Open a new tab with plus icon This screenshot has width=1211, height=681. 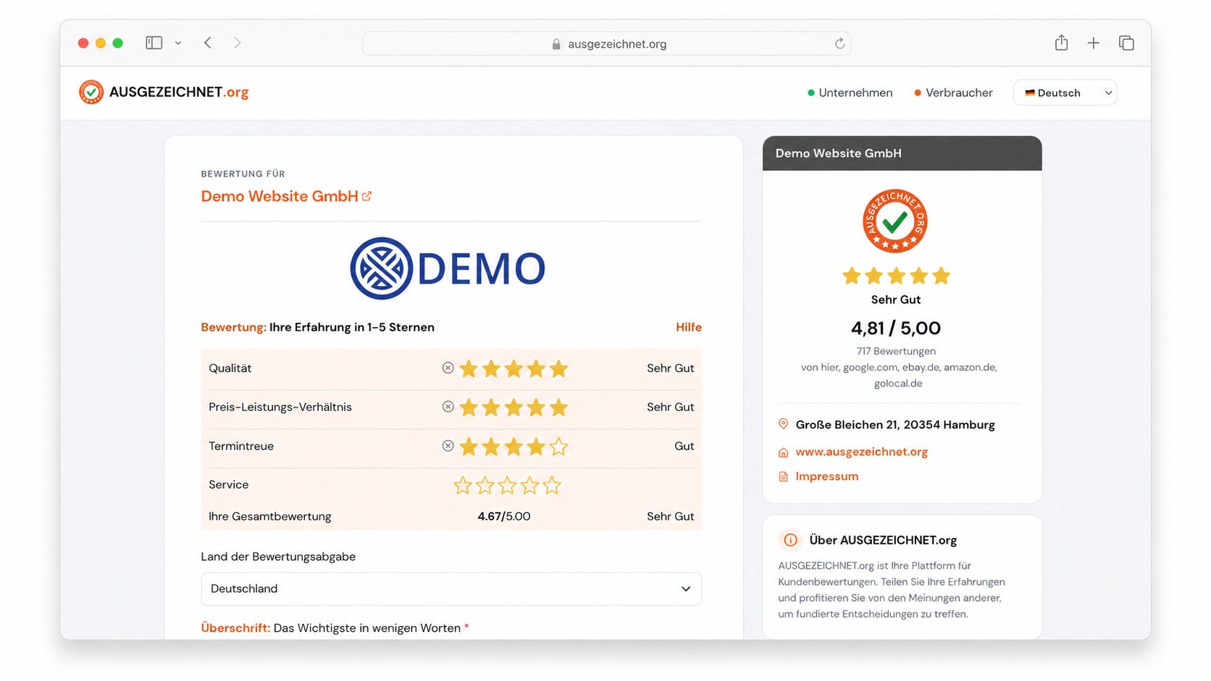point(1094,43)
